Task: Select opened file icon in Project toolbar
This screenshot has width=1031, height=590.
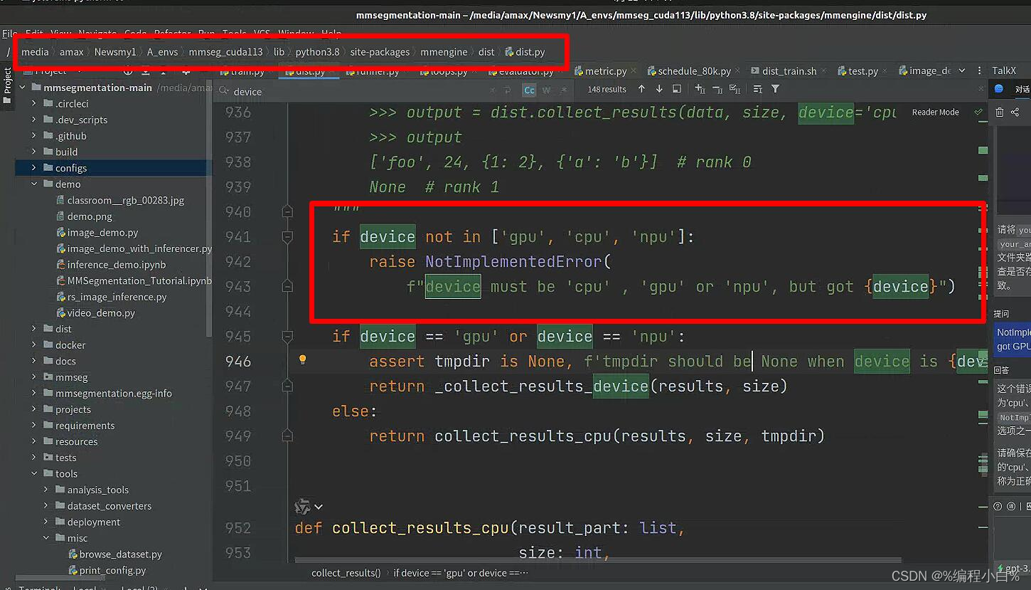Action: pyautogui.click(x=129, y=72)
